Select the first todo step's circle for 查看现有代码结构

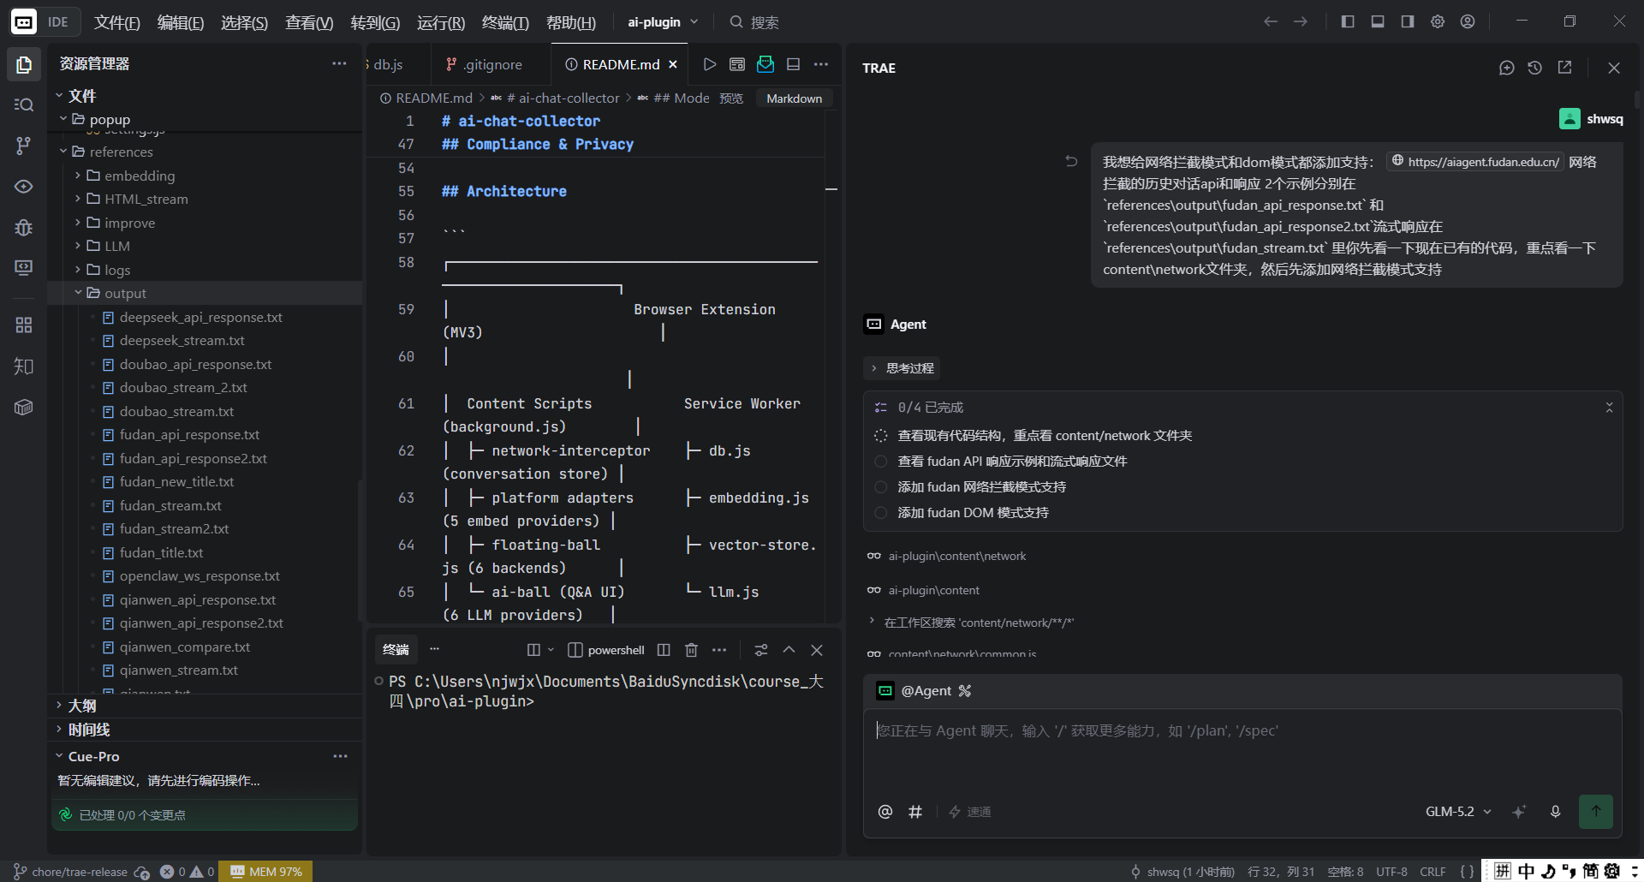pyautogui.click(x=880, y=436)
